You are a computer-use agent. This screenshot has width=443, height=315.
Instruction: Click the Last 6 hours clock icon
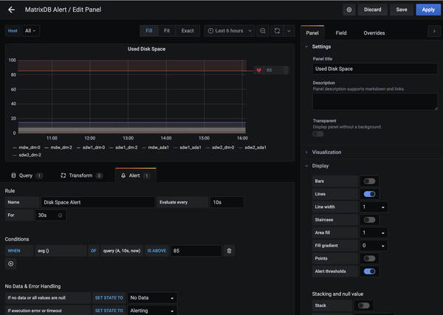pos(210,31)
